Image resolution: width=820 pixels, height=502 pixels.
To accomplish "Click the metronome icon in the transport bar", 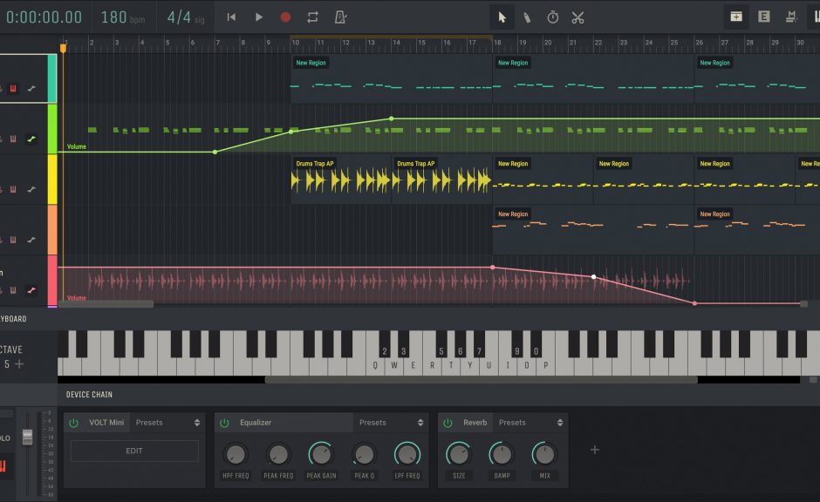I will pos(339,17).
